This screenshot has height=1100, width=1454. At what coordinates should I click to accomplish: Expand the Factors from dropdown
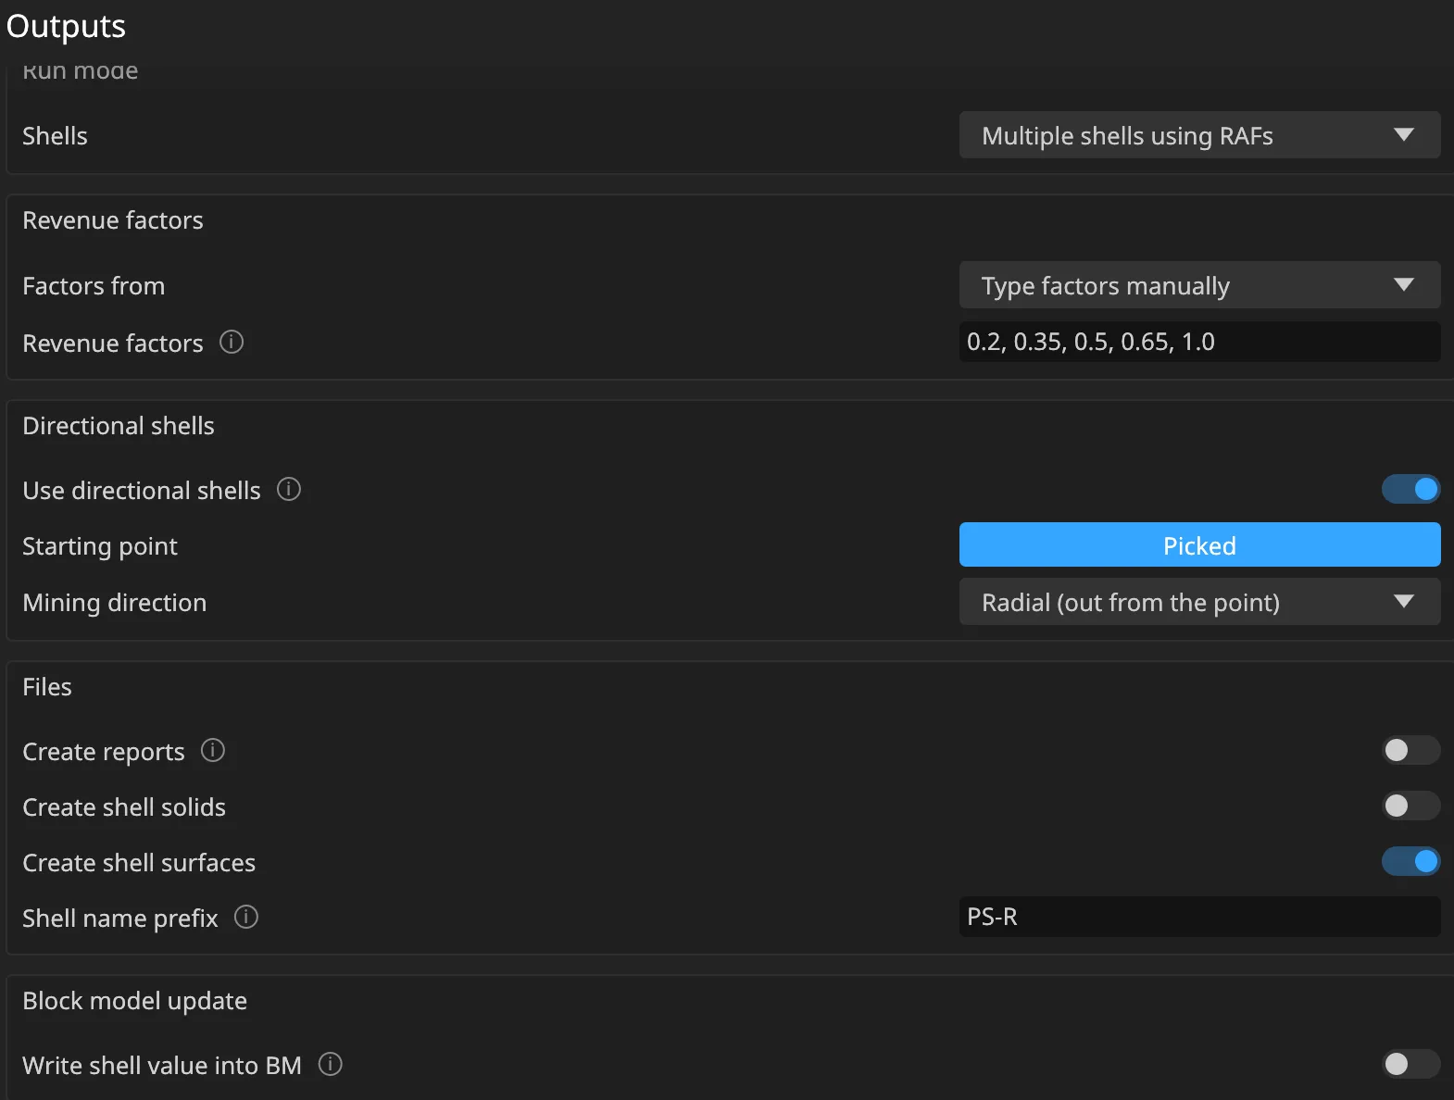pos(1199,285)
